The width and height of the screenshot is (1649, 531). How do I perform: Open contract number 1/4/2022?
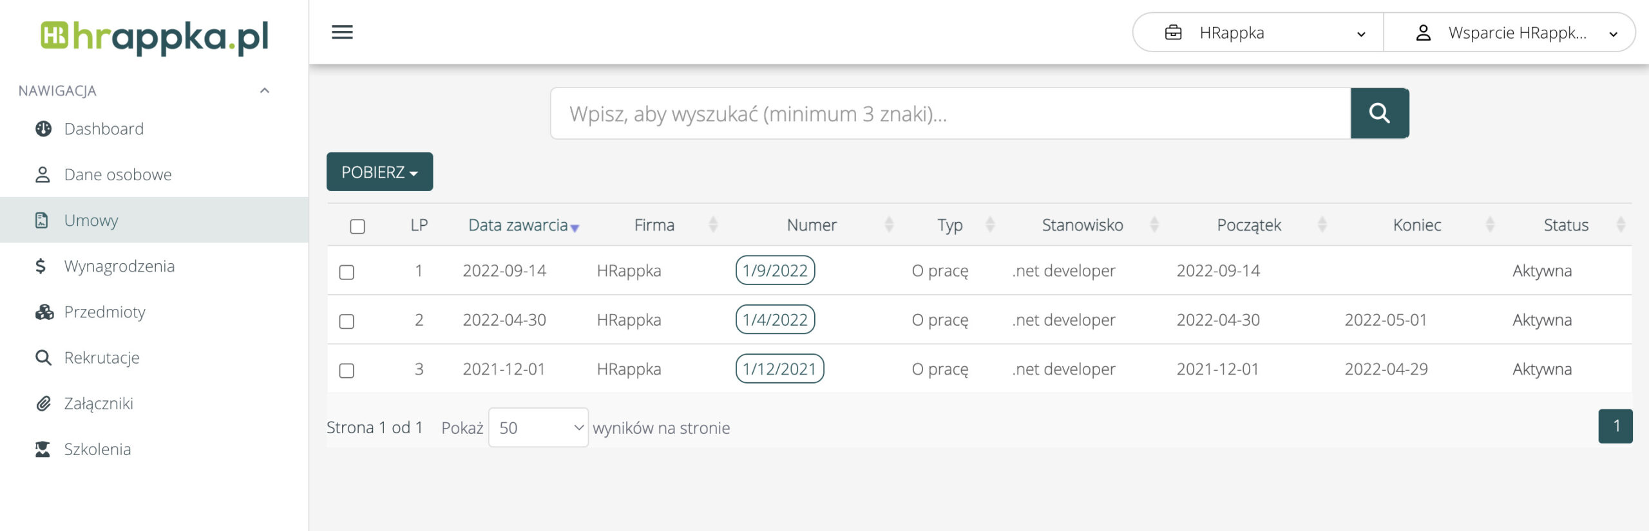click(775, 319)
